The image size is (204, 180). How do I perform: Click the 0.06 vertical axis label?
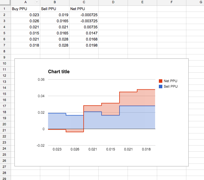tap(41, 79)
